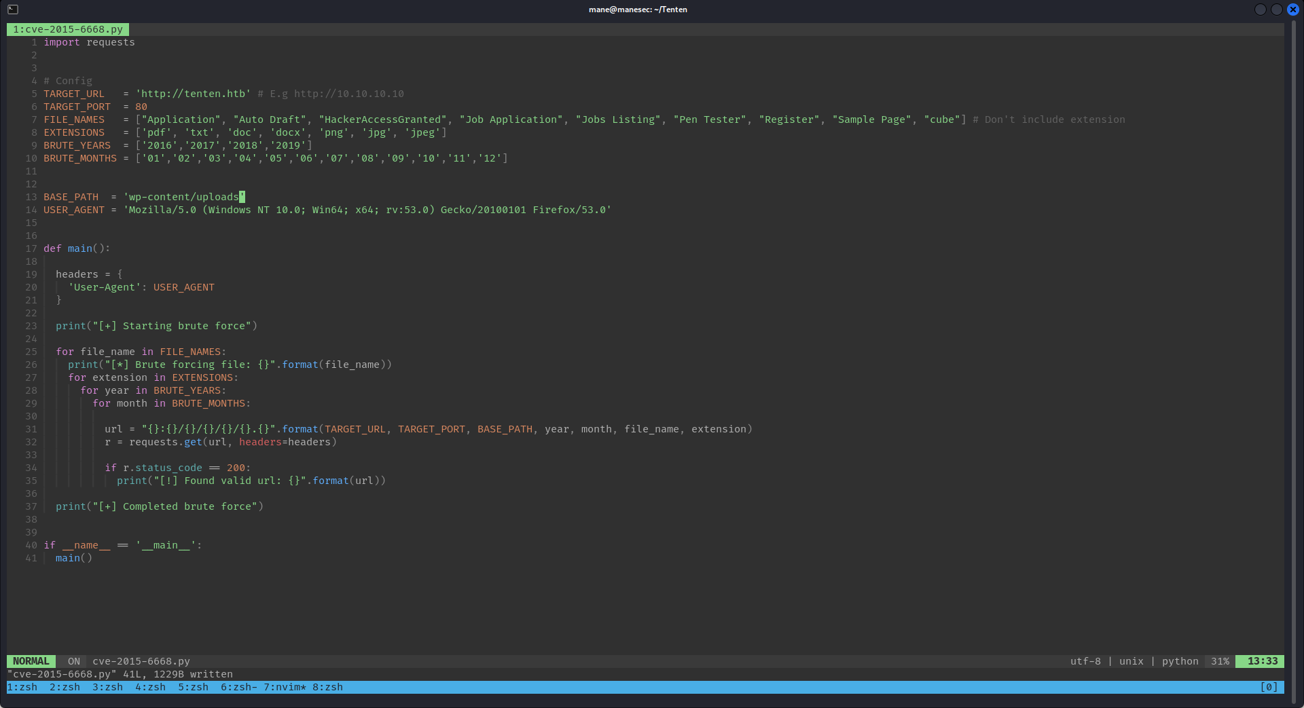1304x708 pixels.
Task: Click the "[+] Starting brute force" string
Action: pos(172,326)
